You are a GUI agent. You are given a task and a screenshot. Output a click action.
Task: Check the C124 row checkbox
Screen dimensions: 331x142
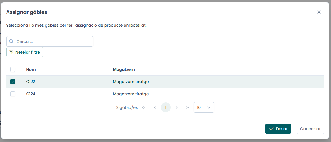click(13, 94)
